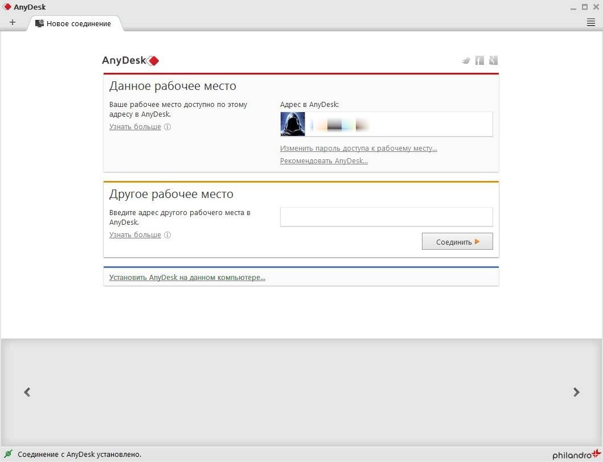Click the Google Plus share icon

494,60
